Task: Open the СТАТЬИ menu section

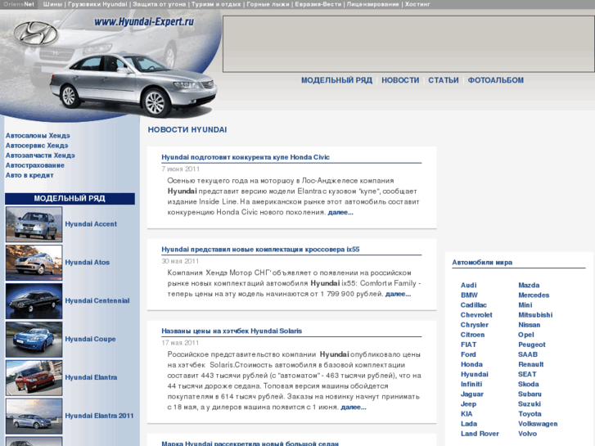Action: [444, 80]
